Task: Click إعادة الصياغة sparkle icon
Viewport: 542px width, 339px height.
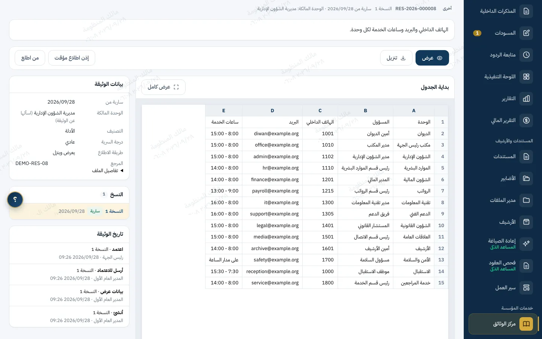Action: (526, 244)
